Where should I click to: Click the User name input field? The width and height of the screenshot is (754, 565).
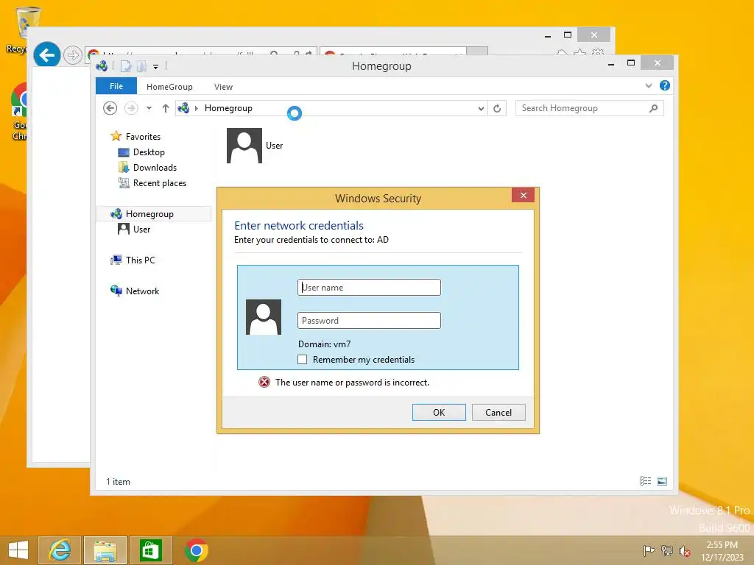369,288
